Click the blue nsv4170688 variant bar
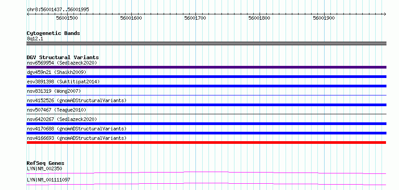Screen dimensions: 399x190 pyautogui.click(x=206, y=133)
